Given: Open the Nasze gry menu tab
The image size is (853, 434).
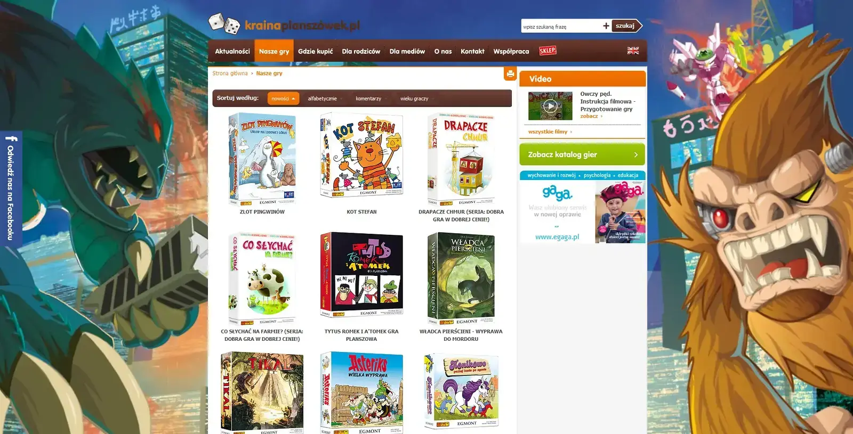Looking at the screenshot, I should 274,52.
